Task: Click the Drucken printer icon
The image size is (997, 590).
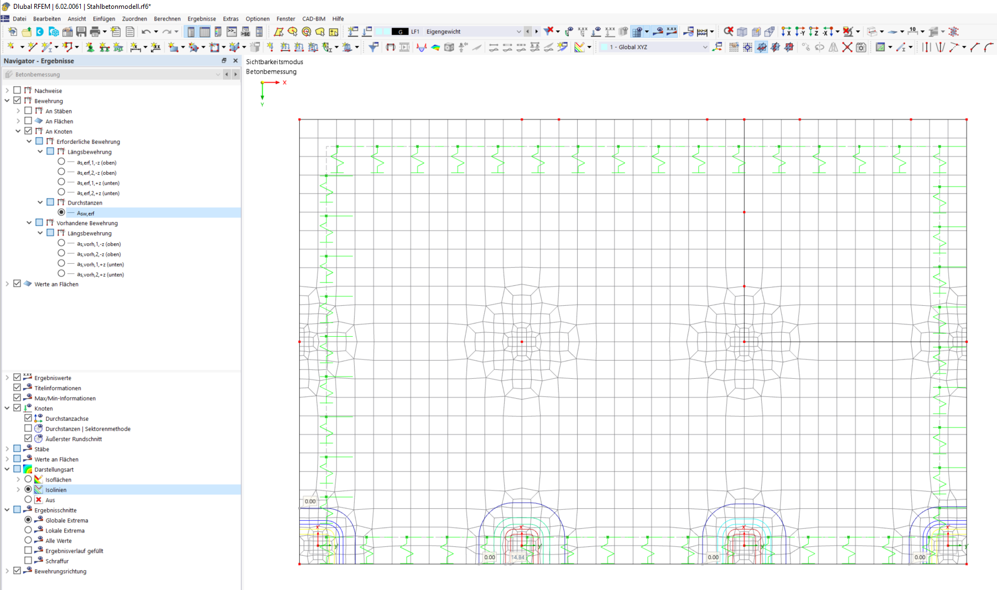Action: click(94, 32)
